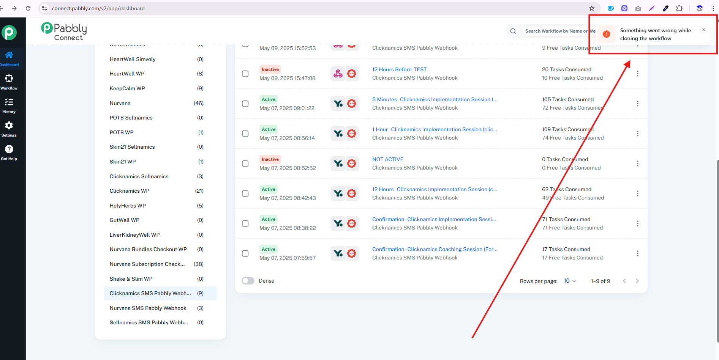This screenshot has width=719, height=360.
Task: Open options for Confirmation-Clicknamics Coaching Session
Action: coord(638,253)
